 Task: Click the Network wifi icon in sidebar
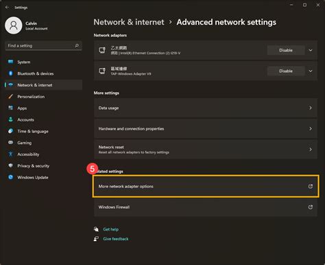(x=10, y=85)
